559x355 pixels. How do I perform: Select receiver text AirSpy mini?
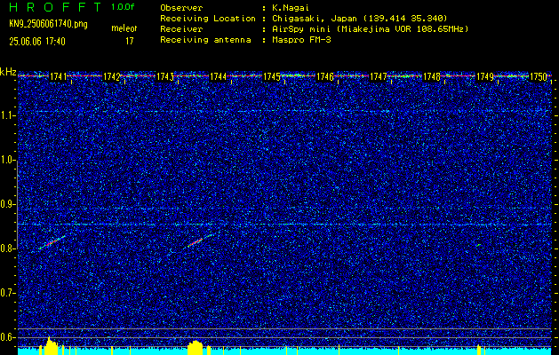(x=300, y=29)
